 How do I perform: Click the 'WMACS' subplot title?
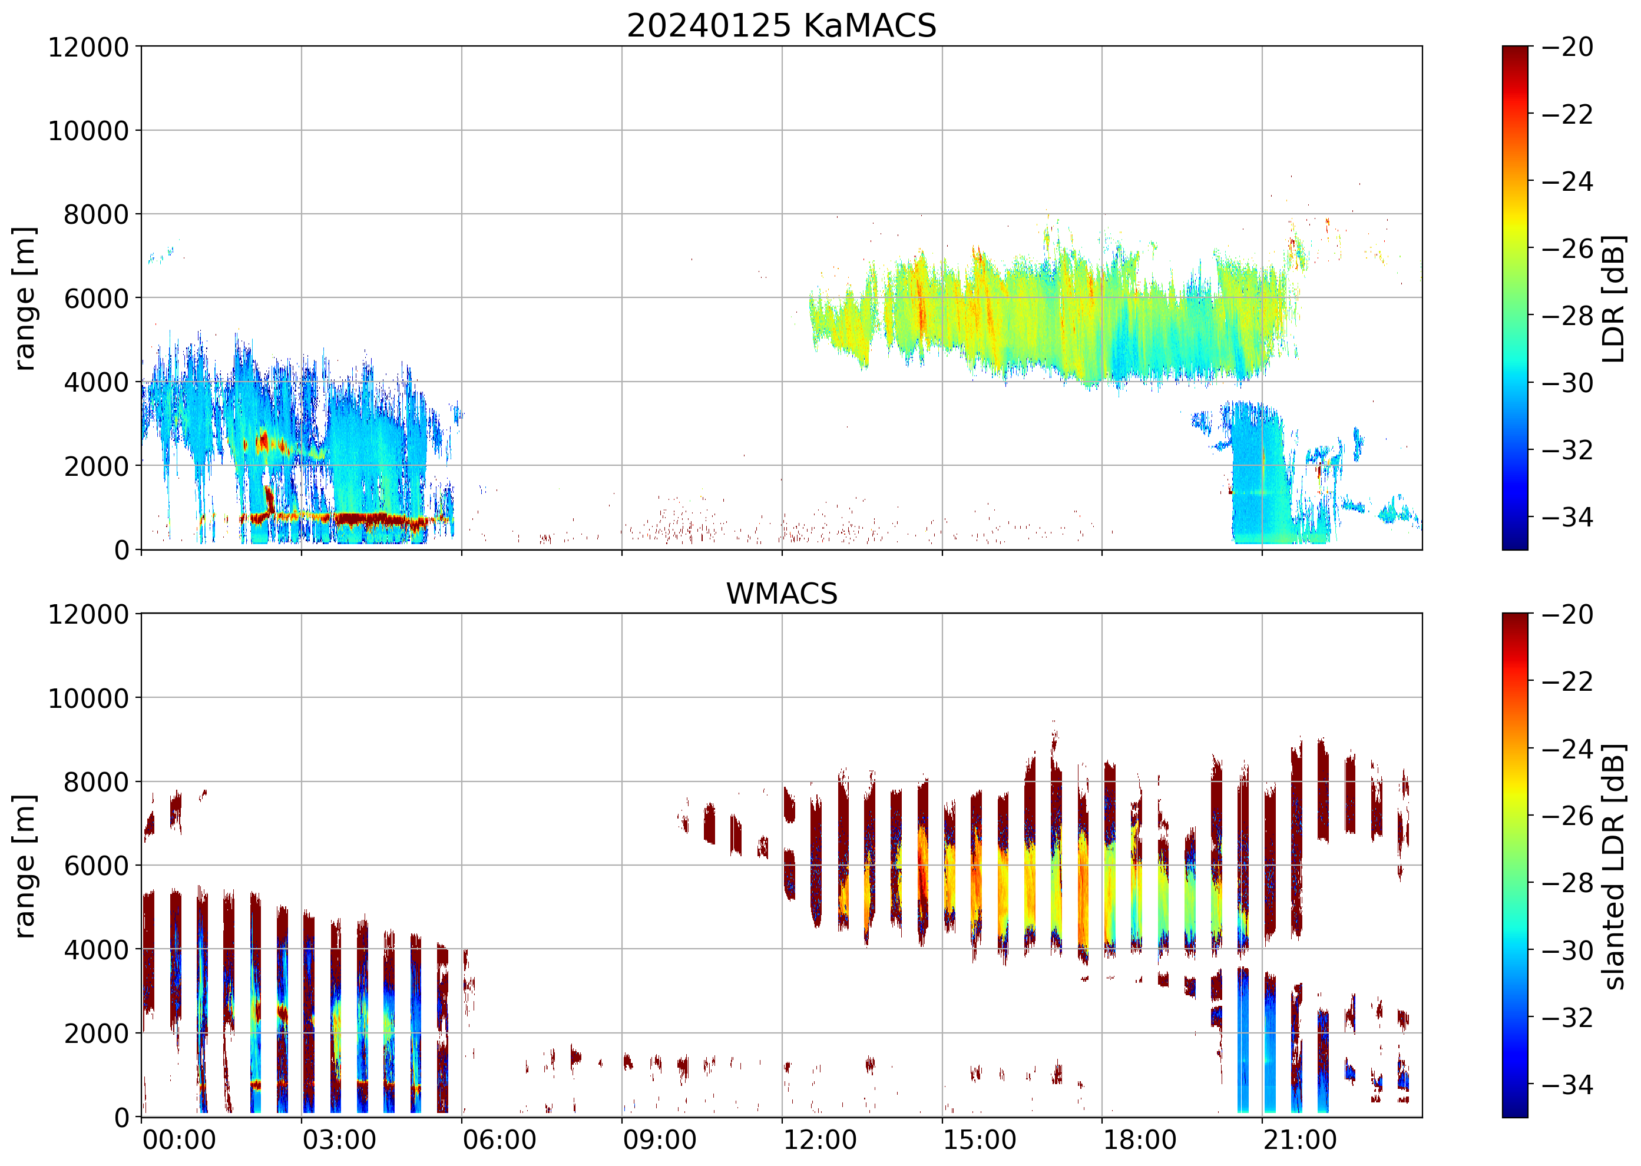[x=782, y=594]
